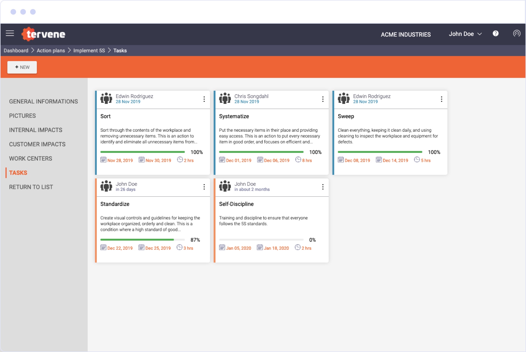The width and height of the screenshot is (526, 352).
Task: Click calendar icon beside Dec 22, 2019
Action: [x=103, y=247]
